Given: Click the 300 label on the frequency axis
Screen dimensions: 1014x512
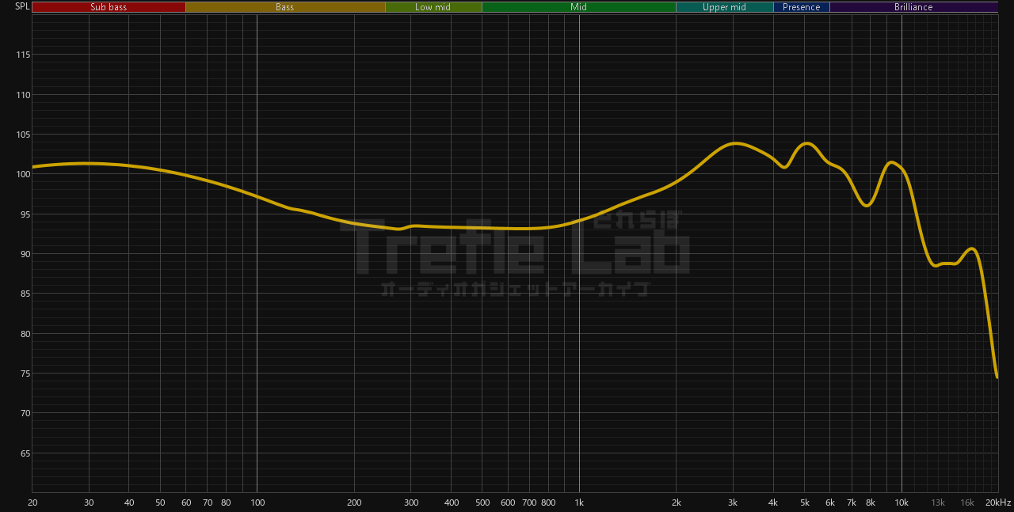Looking at the screenshot, I should [411, 503].
